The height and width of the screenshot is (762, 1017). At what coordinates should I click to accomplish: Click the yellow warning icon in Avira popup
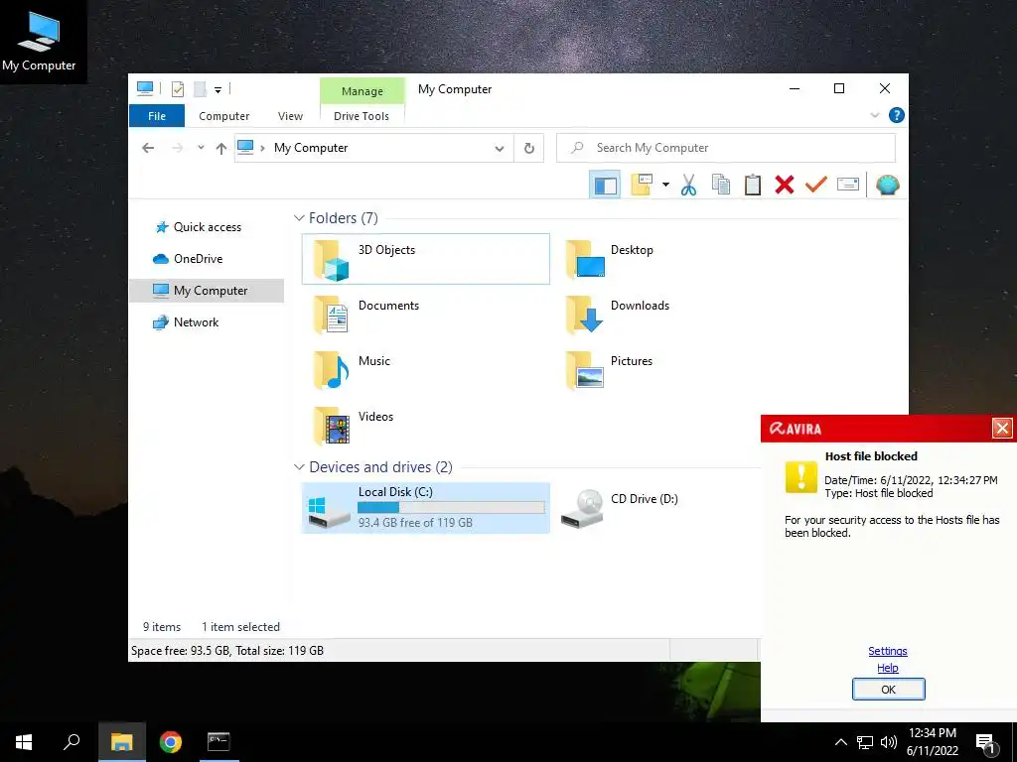pyautogui.click(x=801, y=477)
